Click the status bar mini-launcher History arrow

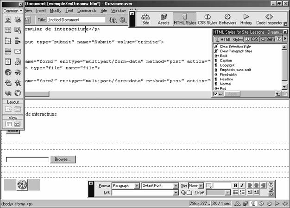click(x=277, y=203)
